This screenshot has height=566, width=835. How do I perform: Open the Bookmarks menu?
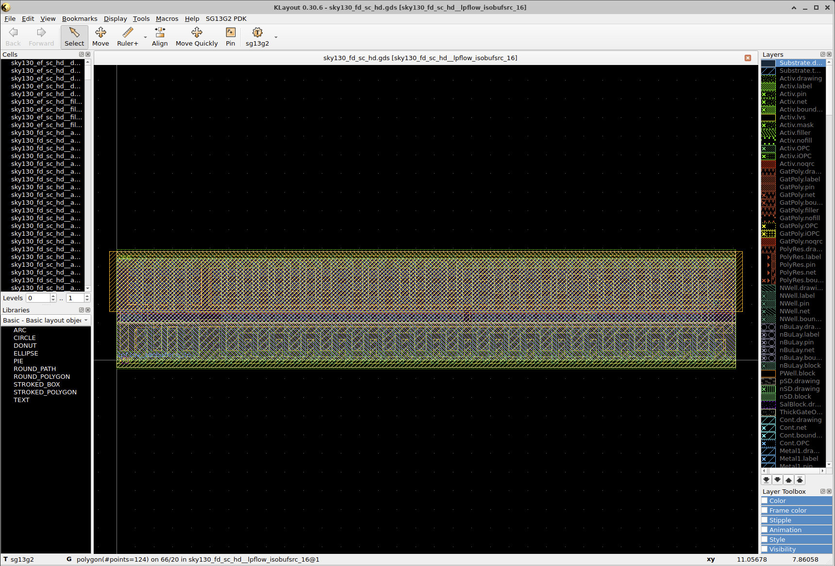pyautogui.click(x=79, y=18)
